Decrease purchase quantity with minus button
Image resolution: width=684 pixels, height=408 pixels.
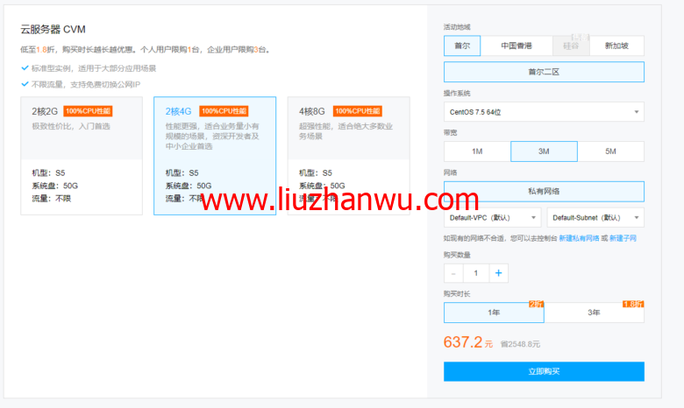coord(453,273)
